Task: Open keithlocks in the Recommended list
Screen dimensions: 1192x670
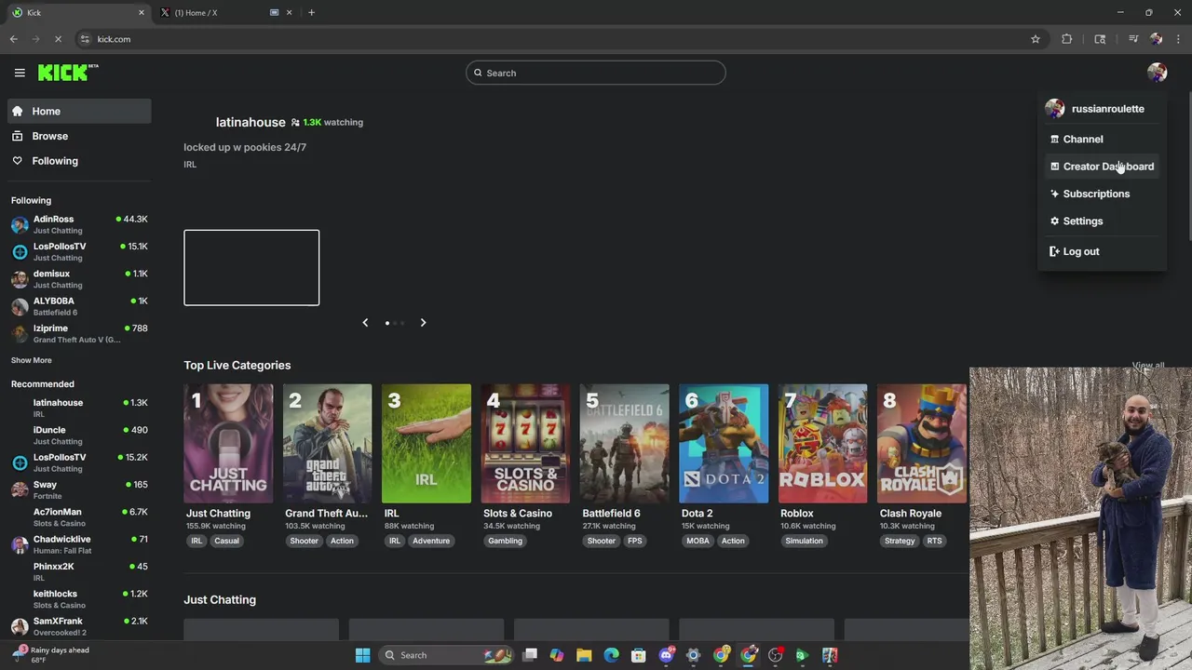Action: [79, 598]
